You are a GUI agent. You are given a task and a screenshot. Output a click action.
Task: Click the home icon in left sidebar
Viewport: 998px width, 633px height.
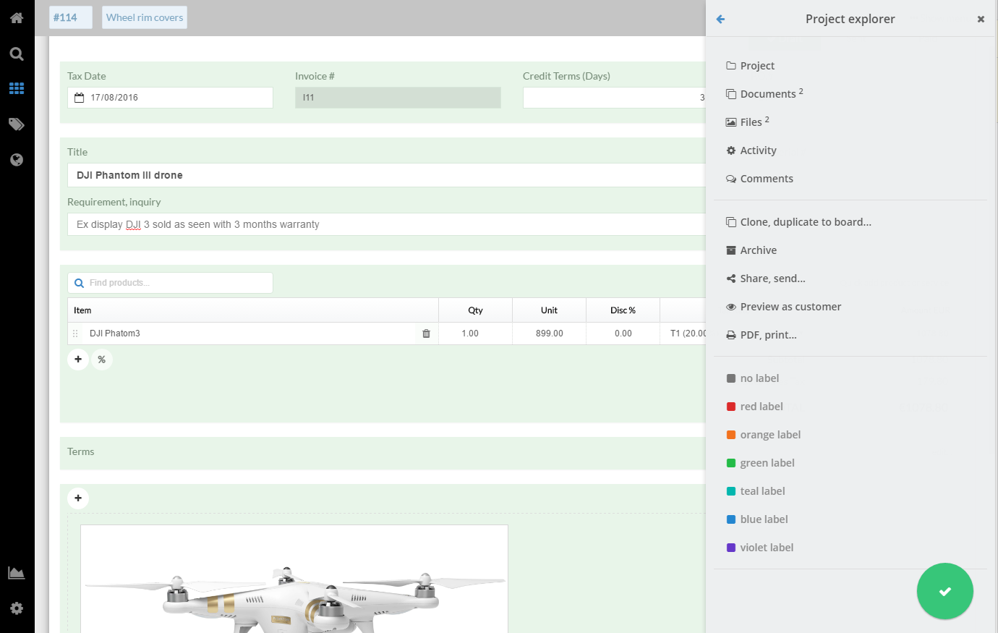click(17, 18)
